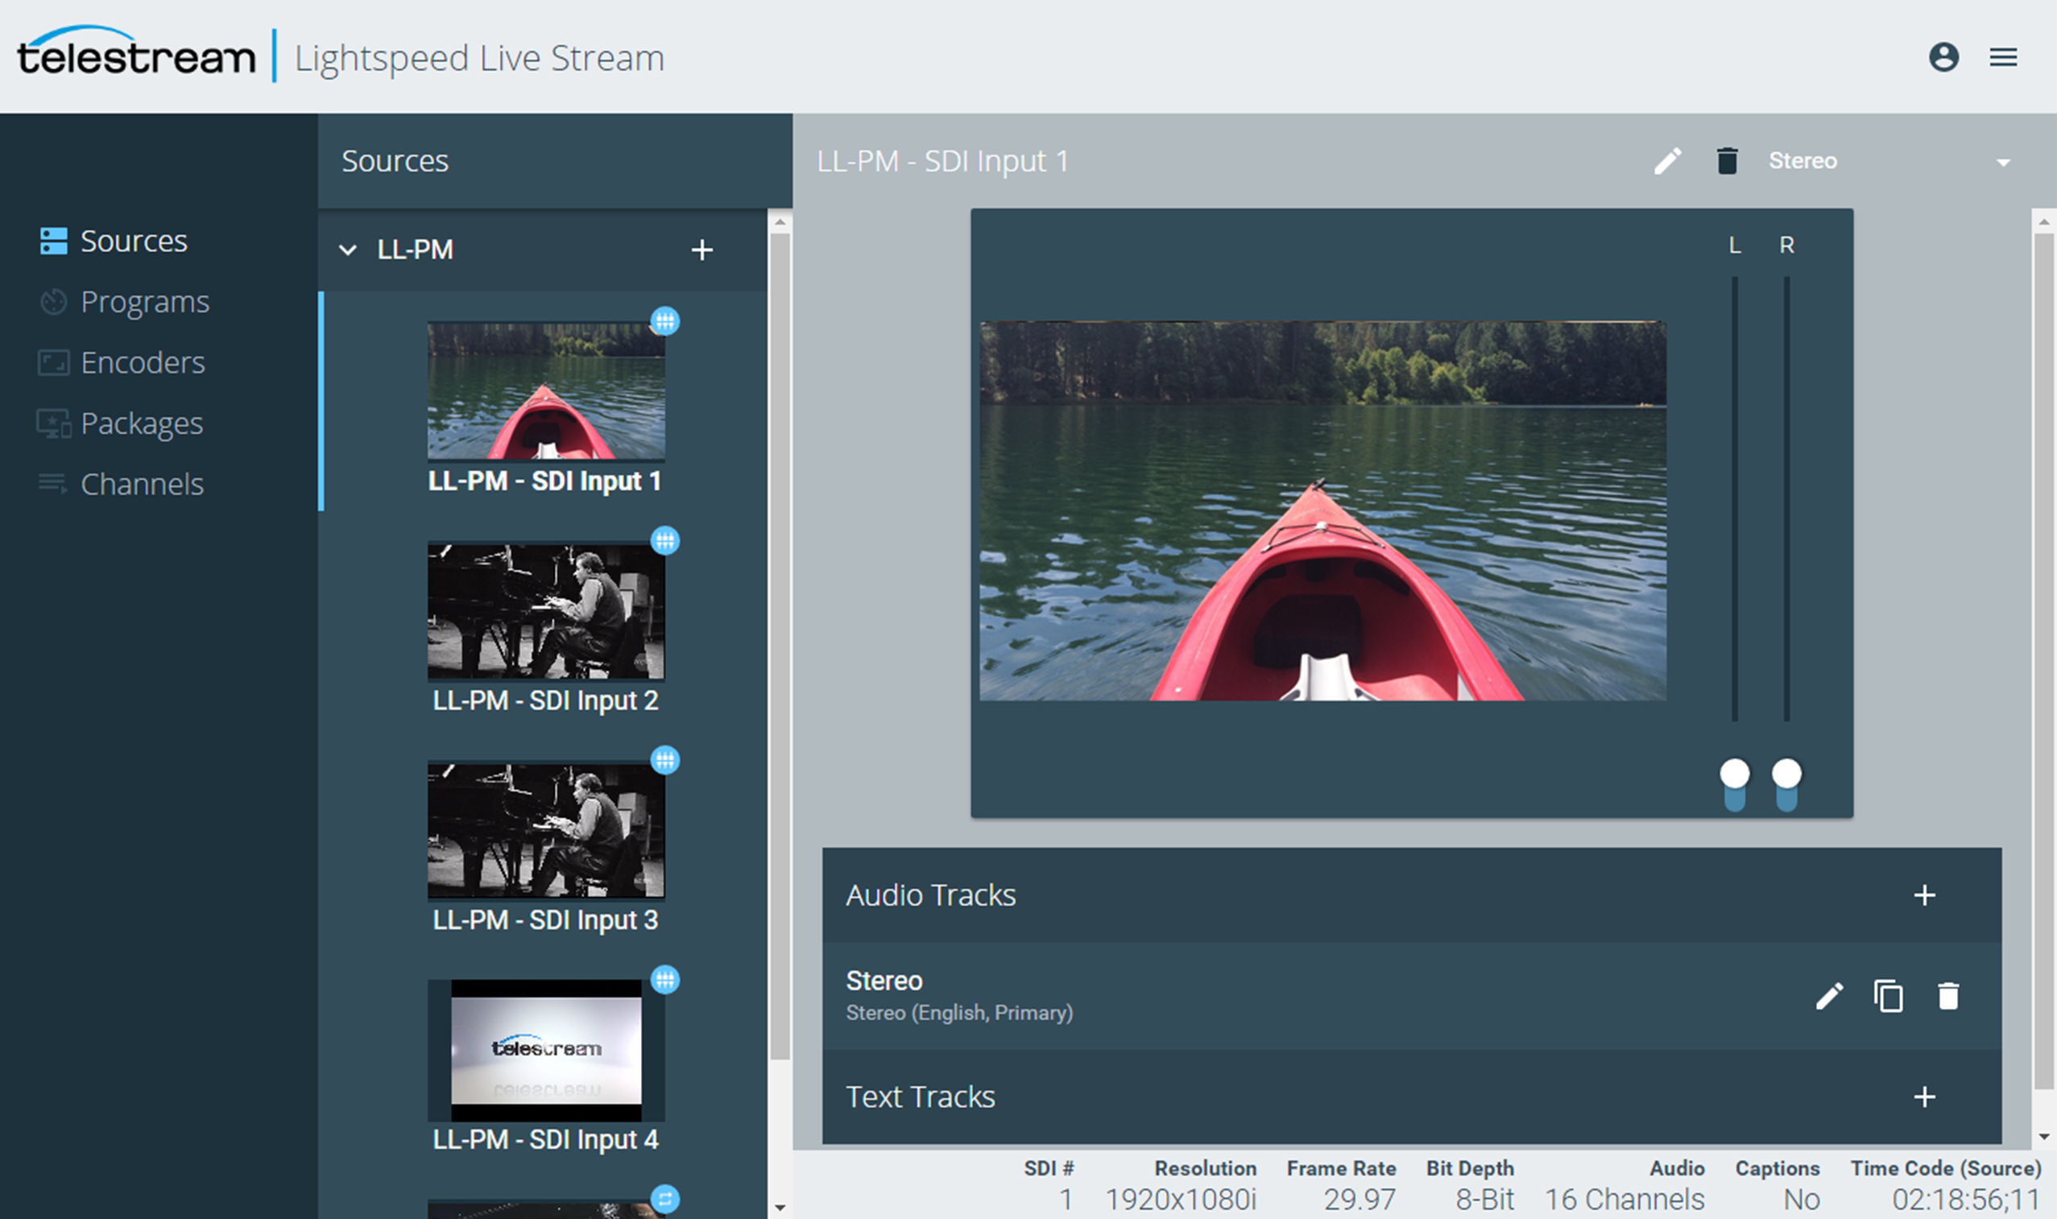Image resolution: width=2057 pixels, height=1219 pixels.
Task: Delete the Stereo audio track
Action: click(x=1946, y=996)
